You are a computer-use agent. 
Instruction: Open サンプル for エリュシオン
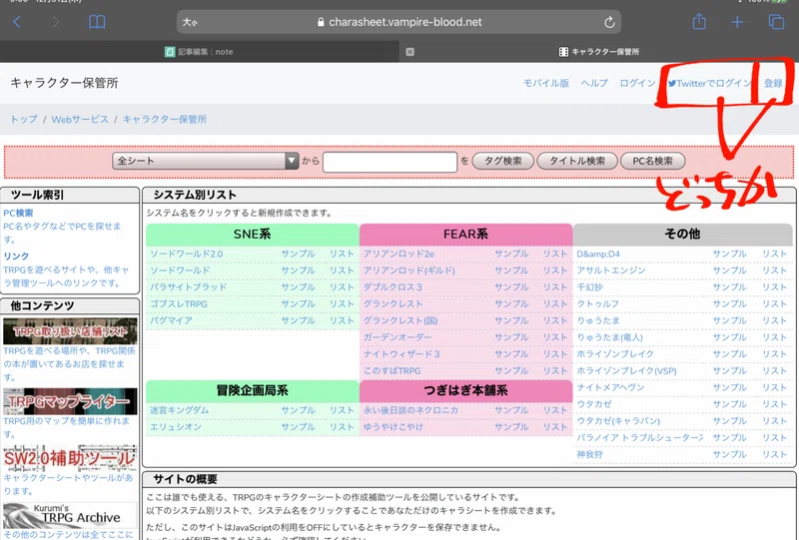click(x=298, y=427)
